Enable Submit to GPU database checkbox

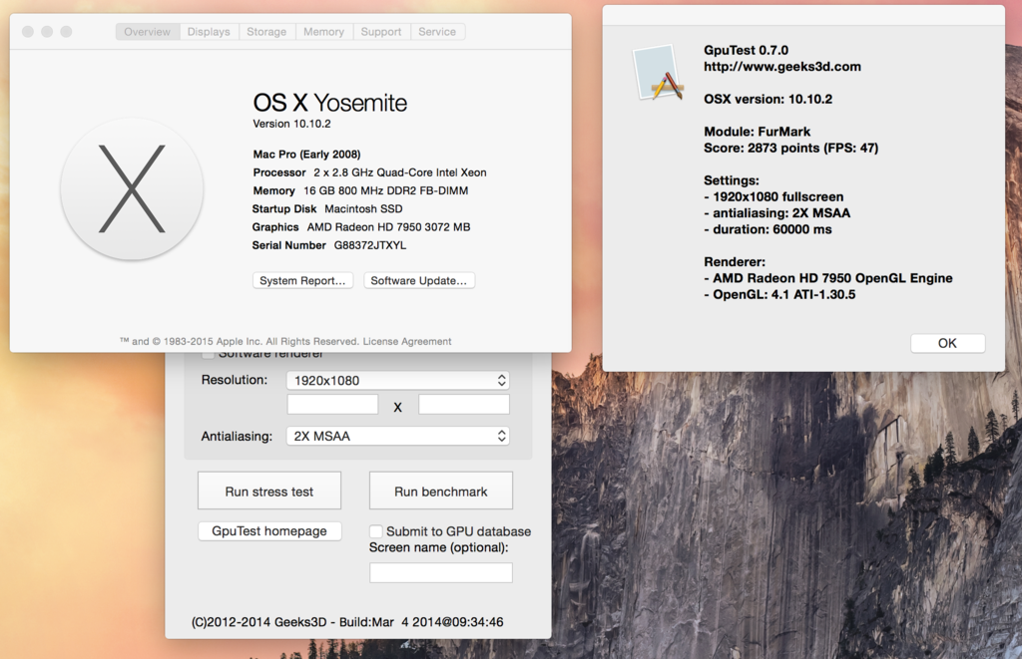coord(376,531)
